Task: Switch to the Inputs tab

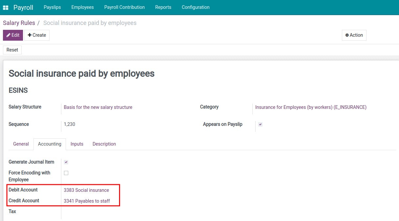Action: pos(77,144)
